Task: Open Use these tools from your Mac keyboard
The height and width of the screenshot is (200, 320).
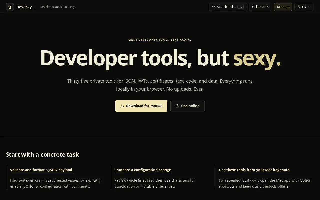Action: tap(254, 170)
